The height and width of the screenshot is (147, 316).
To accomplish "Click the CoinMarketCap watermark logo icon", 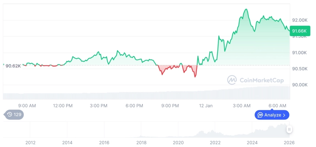I will coord(232,80).
